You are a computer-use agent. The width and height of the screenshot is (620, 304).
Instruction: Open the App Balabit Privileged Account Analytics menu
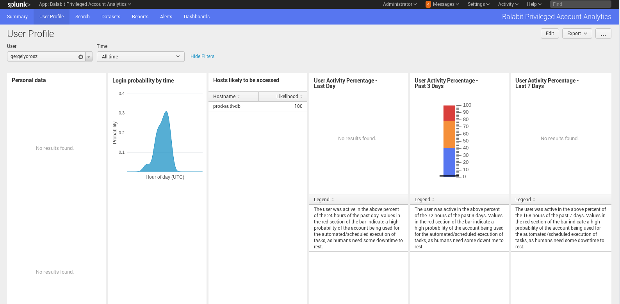(85, 4)
